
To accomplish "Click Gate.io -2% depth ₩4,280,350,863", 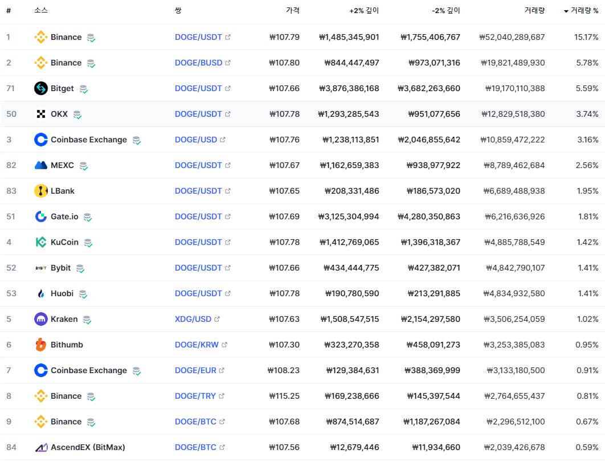I will [428, 216].
